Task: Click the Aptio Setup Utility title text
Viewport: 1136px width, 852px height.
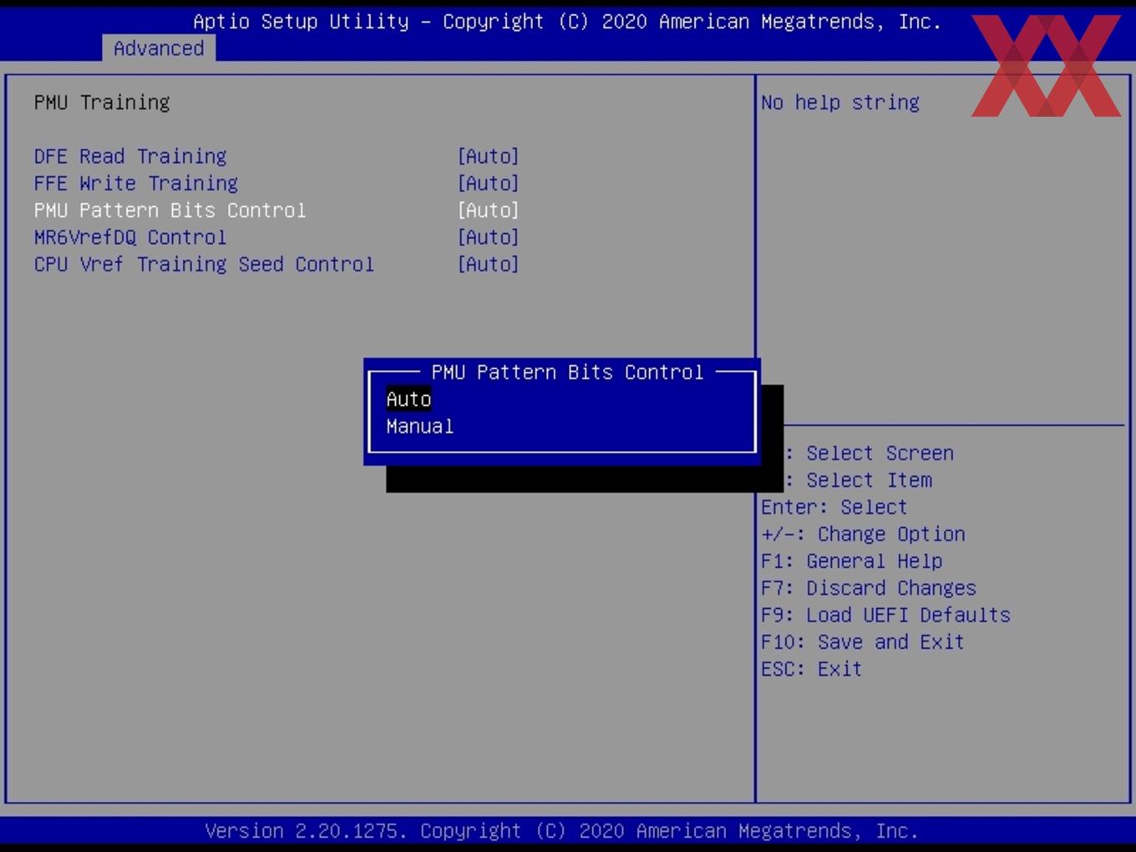Action: (567, 22)
